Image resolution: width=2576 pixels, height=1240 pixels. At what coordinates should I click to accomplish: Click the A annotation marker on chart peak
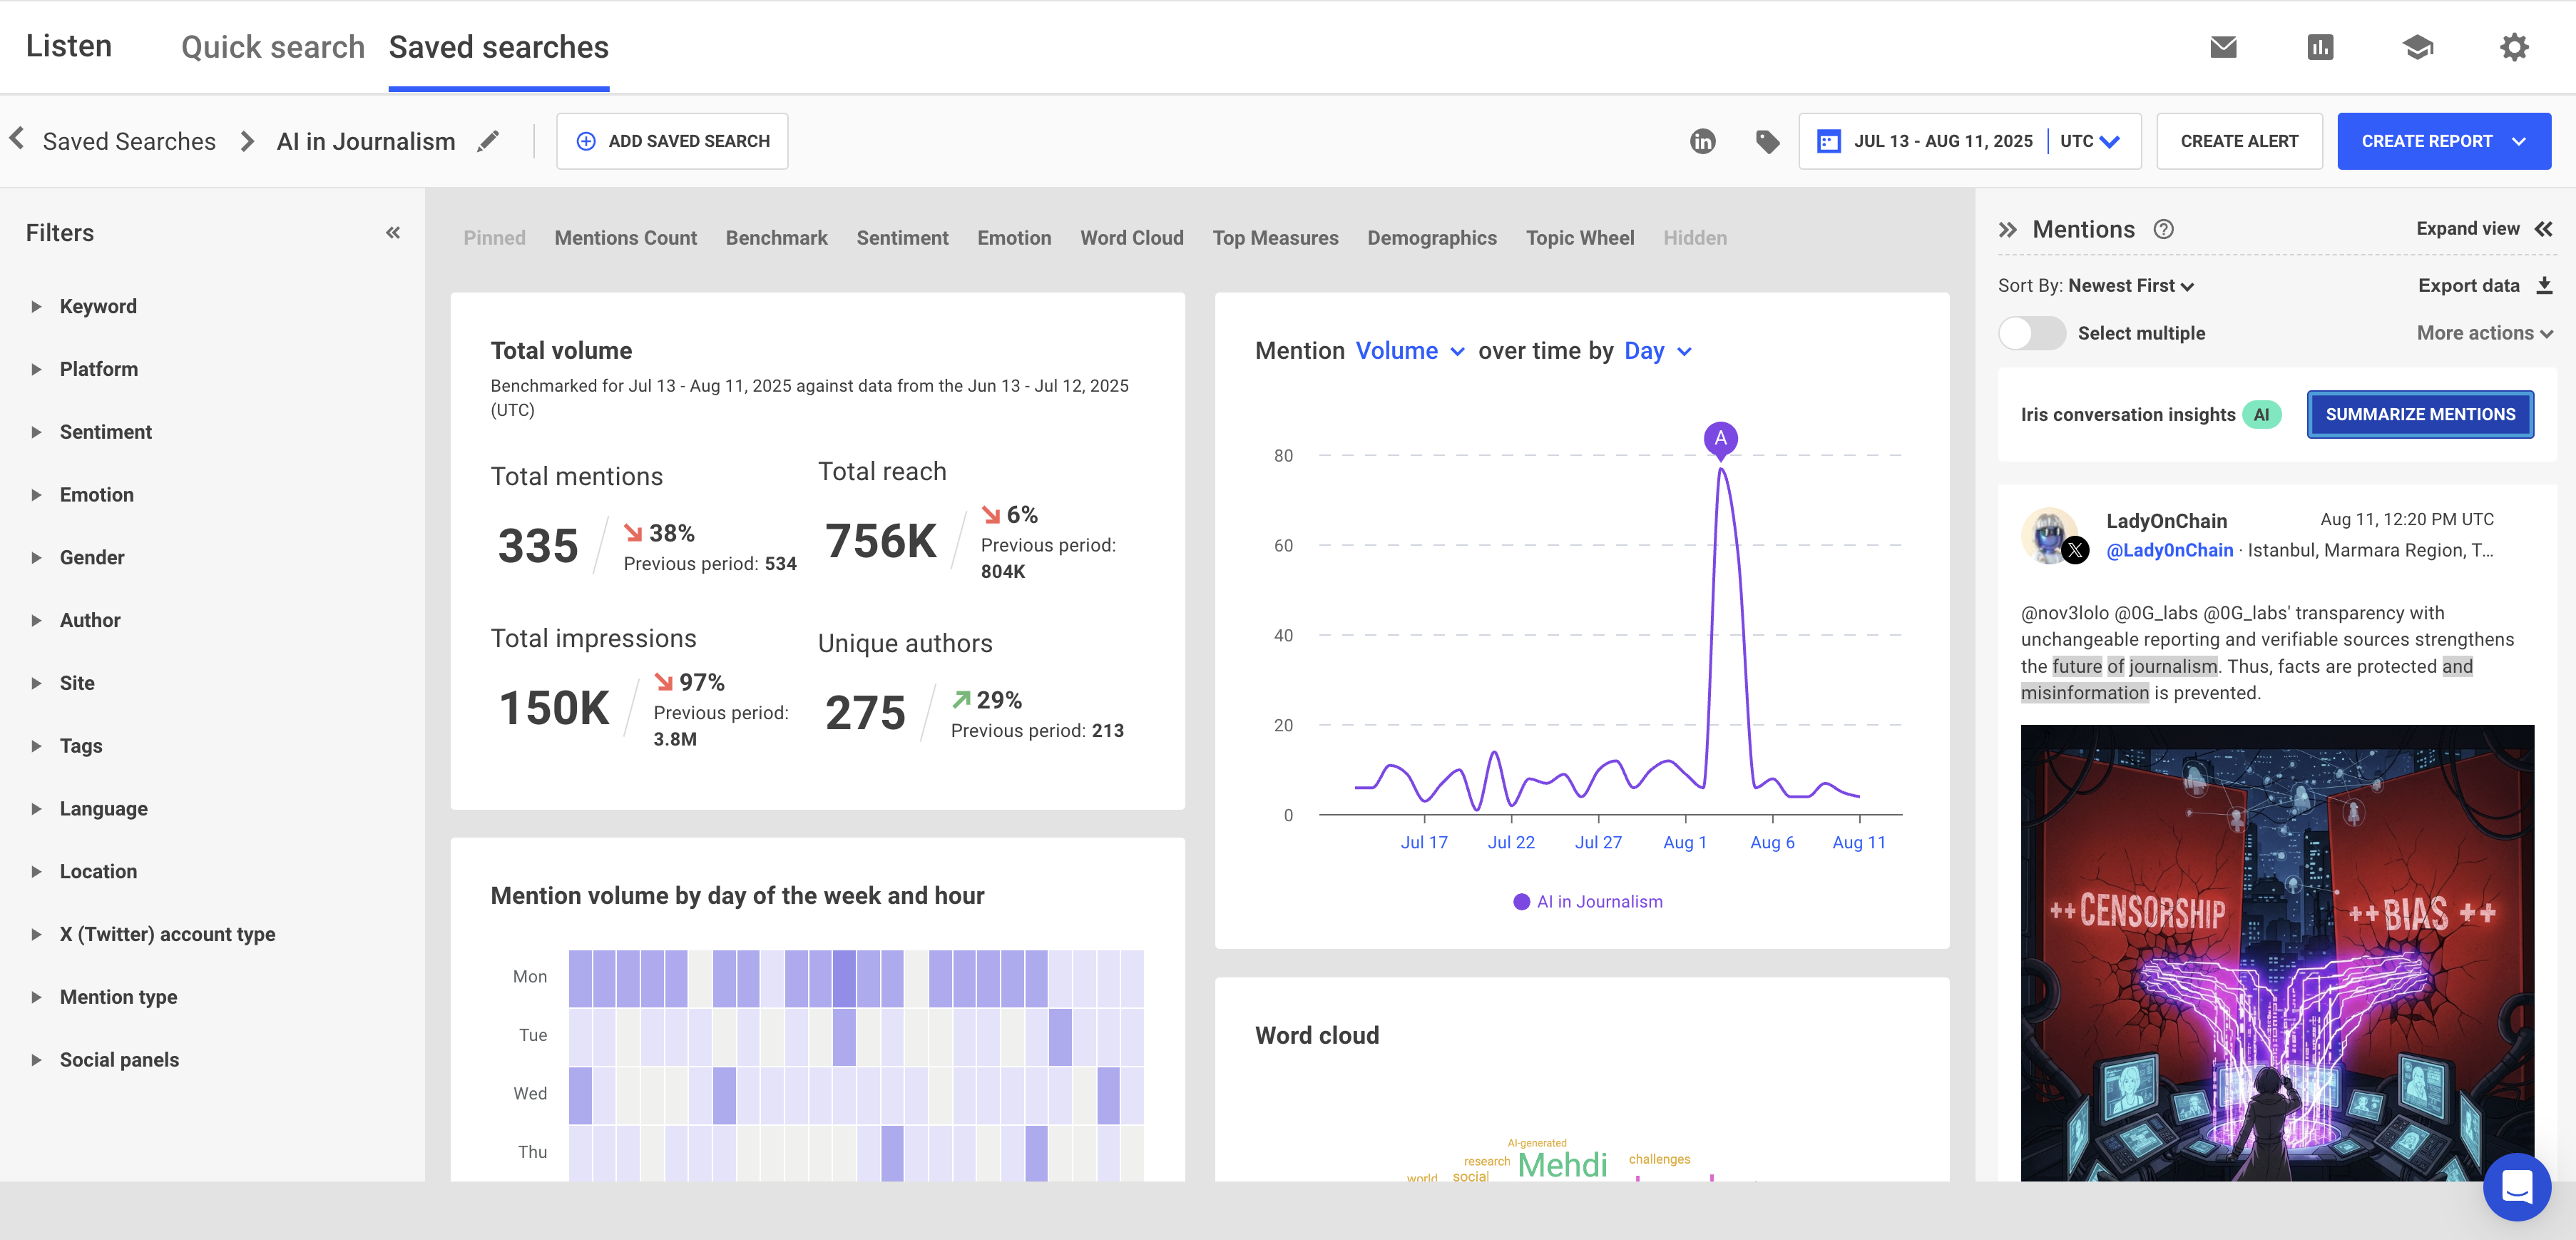coord(1720,438)
